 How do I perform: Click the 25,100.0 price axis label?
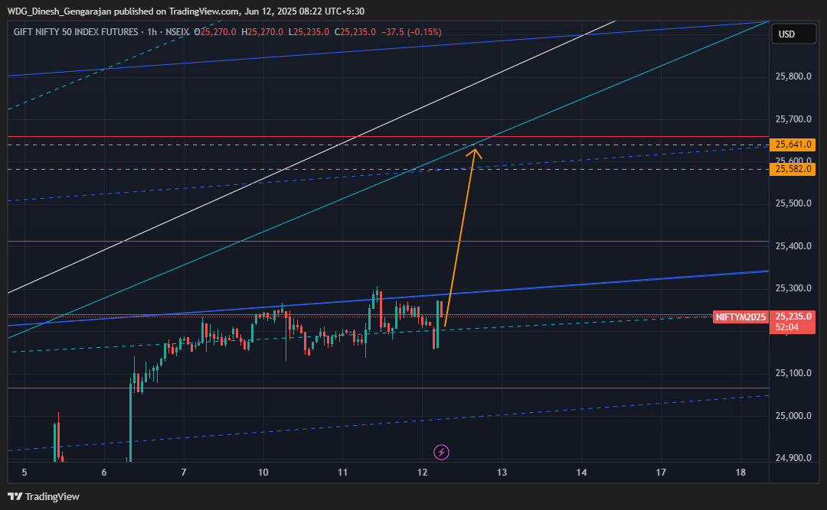point(793,373)
